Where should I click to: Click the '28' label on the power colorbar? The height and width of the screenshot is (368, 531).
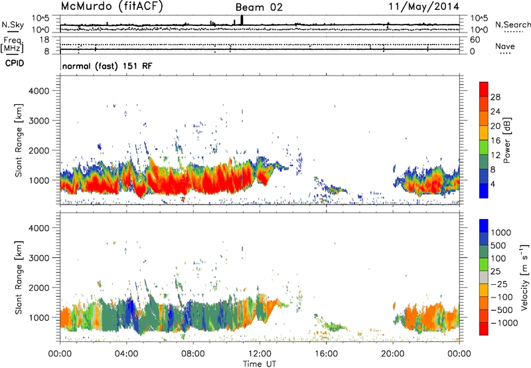(x=495, y=97)
